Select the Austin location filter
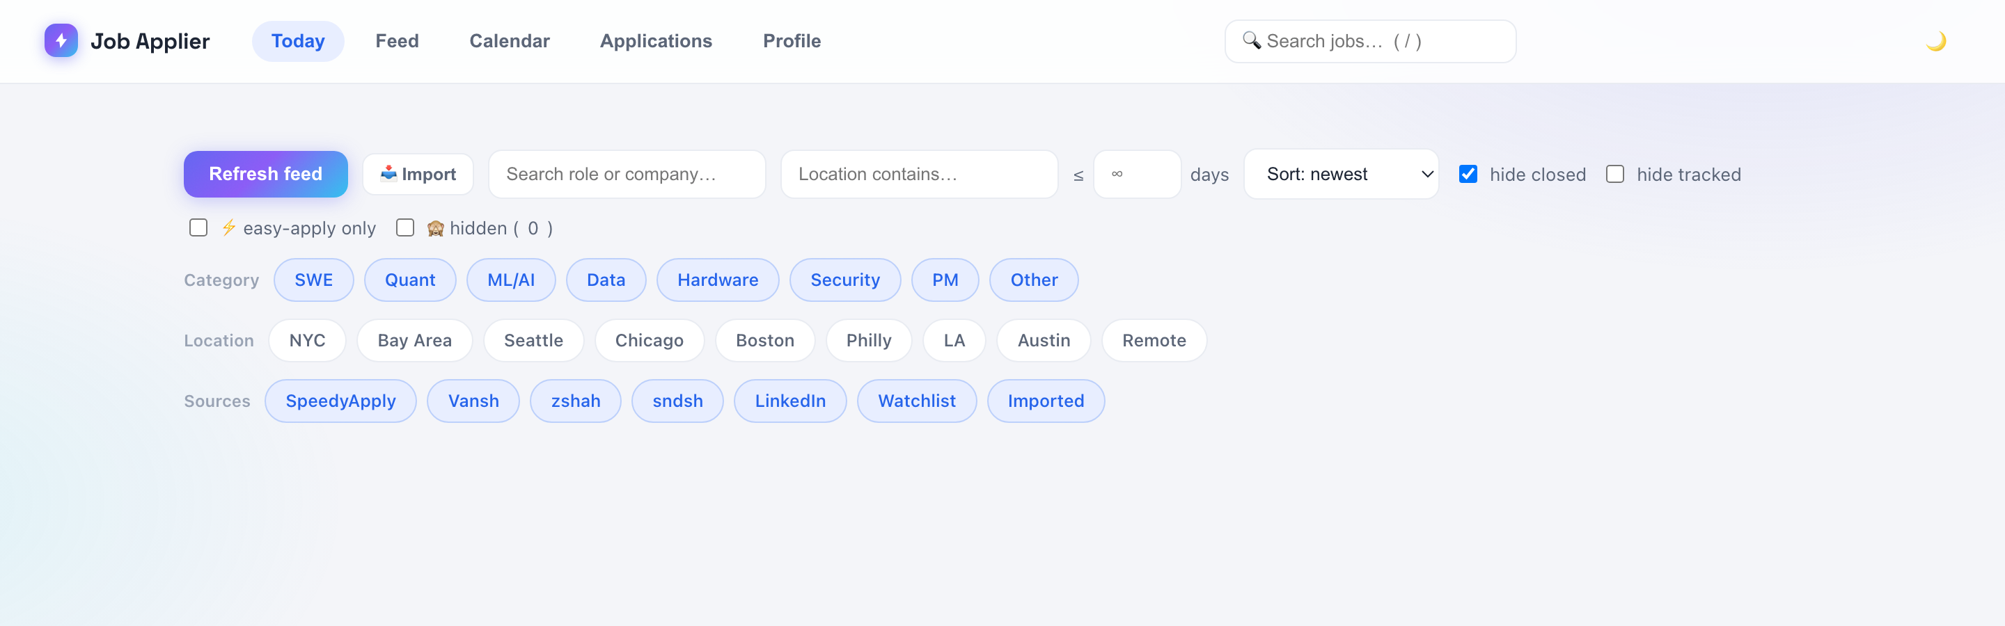The height and width of the screenshot is (626, 2005). point(1044,341)
